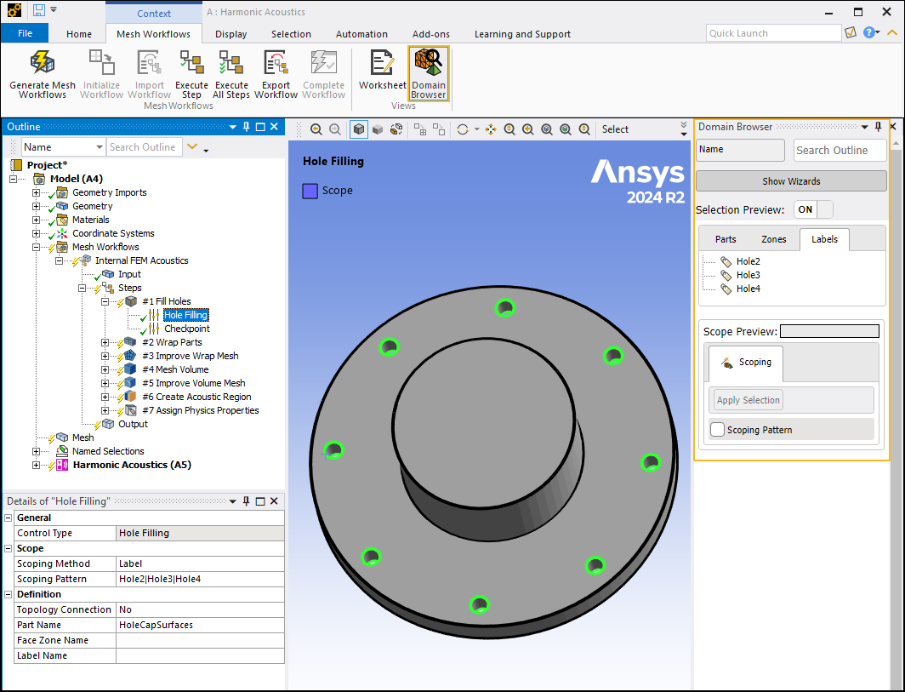This screenshot has width=905, height=692.
Task: Click the Apply Selection button
Action: click(748, 400)
